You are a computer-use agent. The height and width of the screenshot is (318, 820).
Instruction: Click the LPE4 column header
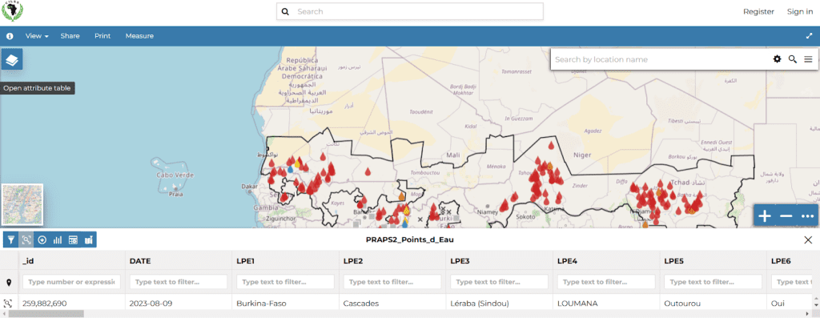click(606, 260)
